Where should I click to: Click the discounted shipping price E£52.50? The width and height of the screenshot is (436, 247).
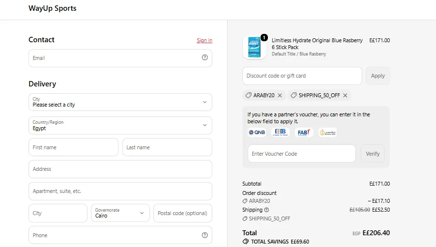coord(381,210)
